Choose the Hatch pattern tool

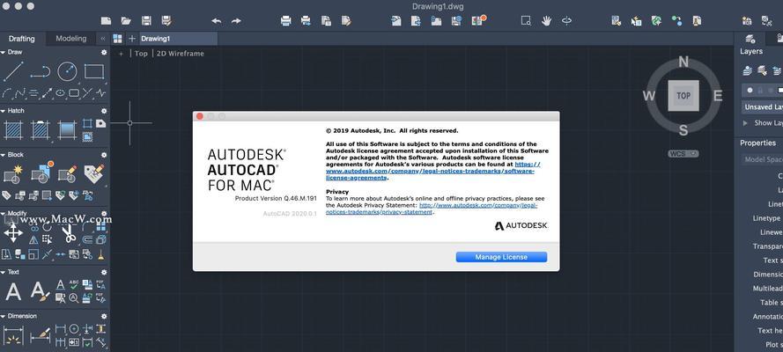coord(13,130)
